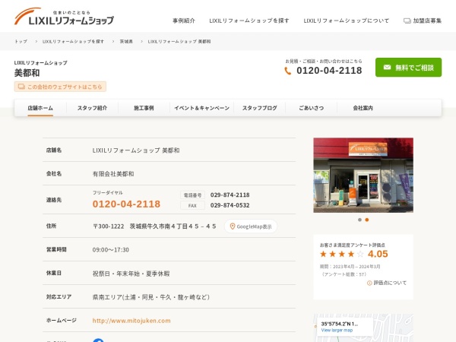Open http://www.mitojuken.com link
This screenshot has height=342, width=456.
click(x=131, y=321)
